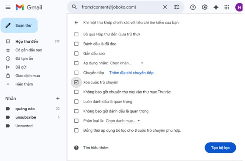The width and height of the screenshot is (245, 161).
Task: Enable the "Đánh dấu là đã đọc" checkbox
Action: 76,44
